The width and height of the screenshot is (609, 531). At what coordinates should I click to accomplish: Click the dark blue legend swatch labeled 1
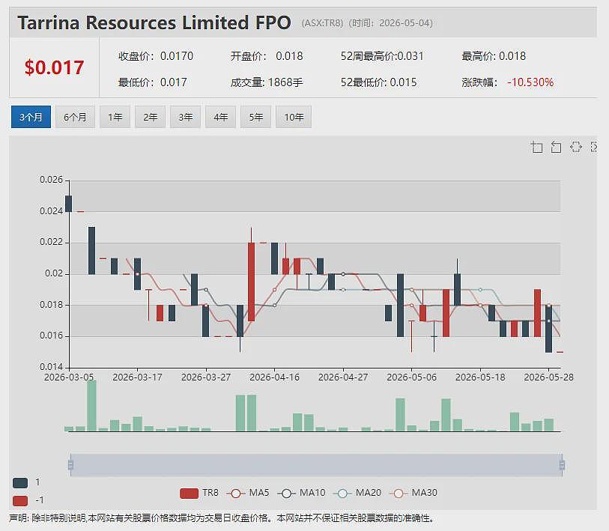click(x=20, y=483)
